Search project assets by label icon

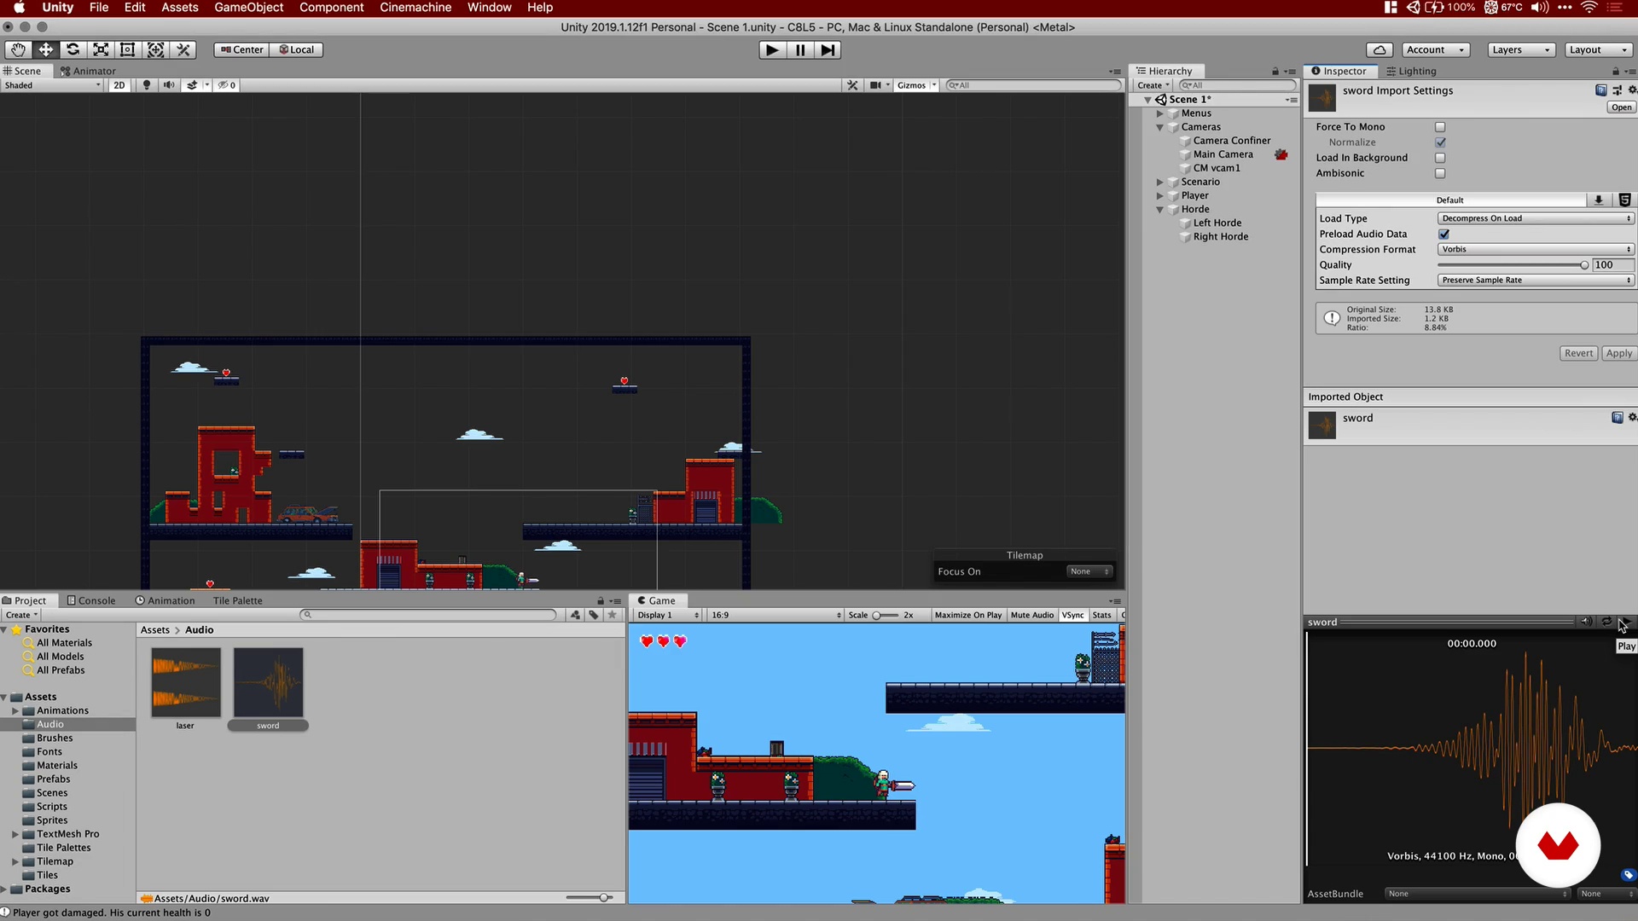pos(594,615)
